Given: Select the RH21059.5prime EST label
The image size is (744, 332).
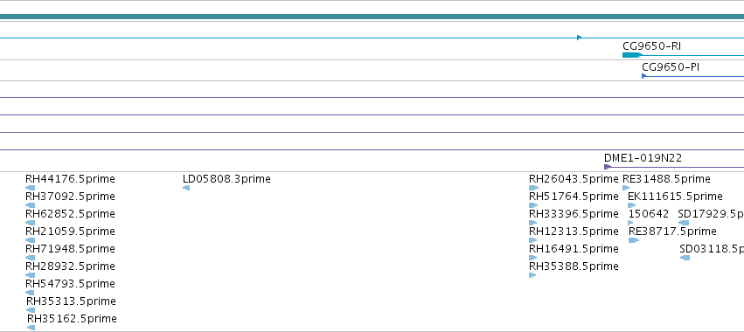Looking at the screenshot, I should 70,232.
